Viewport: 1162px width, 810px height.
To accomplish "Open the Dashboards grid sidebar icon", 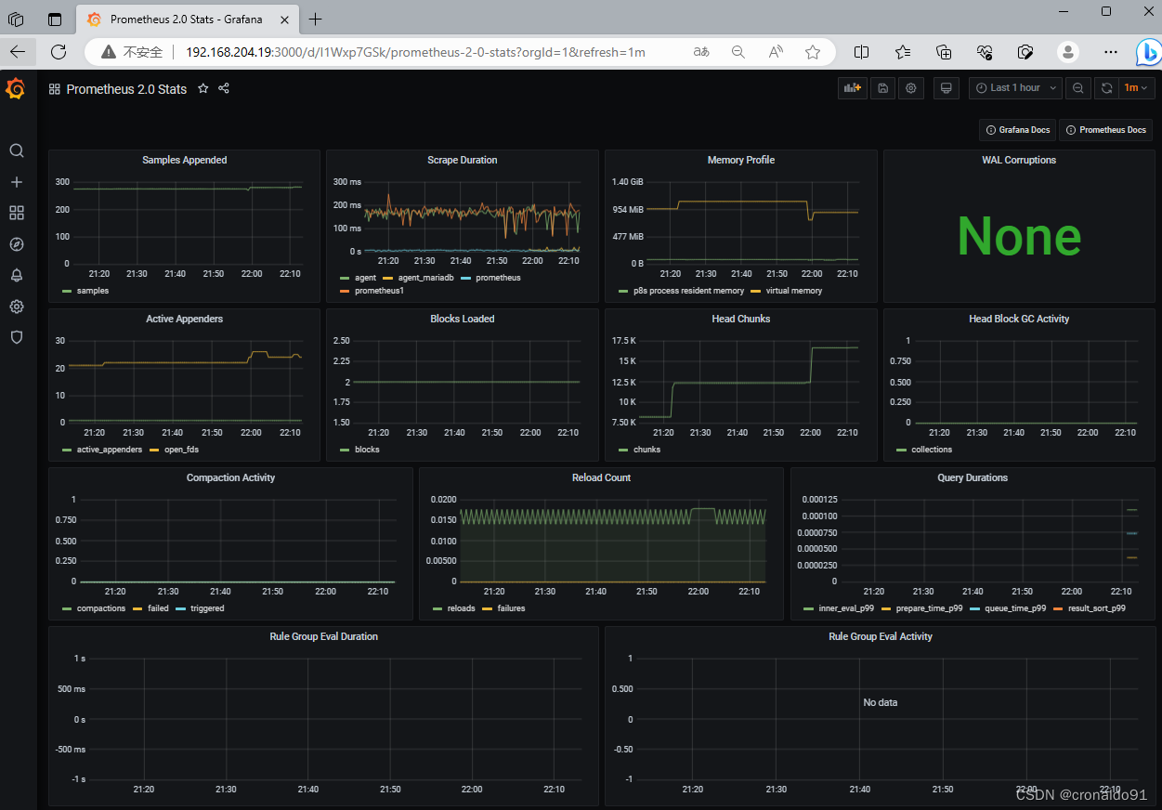I will point(17,213).
